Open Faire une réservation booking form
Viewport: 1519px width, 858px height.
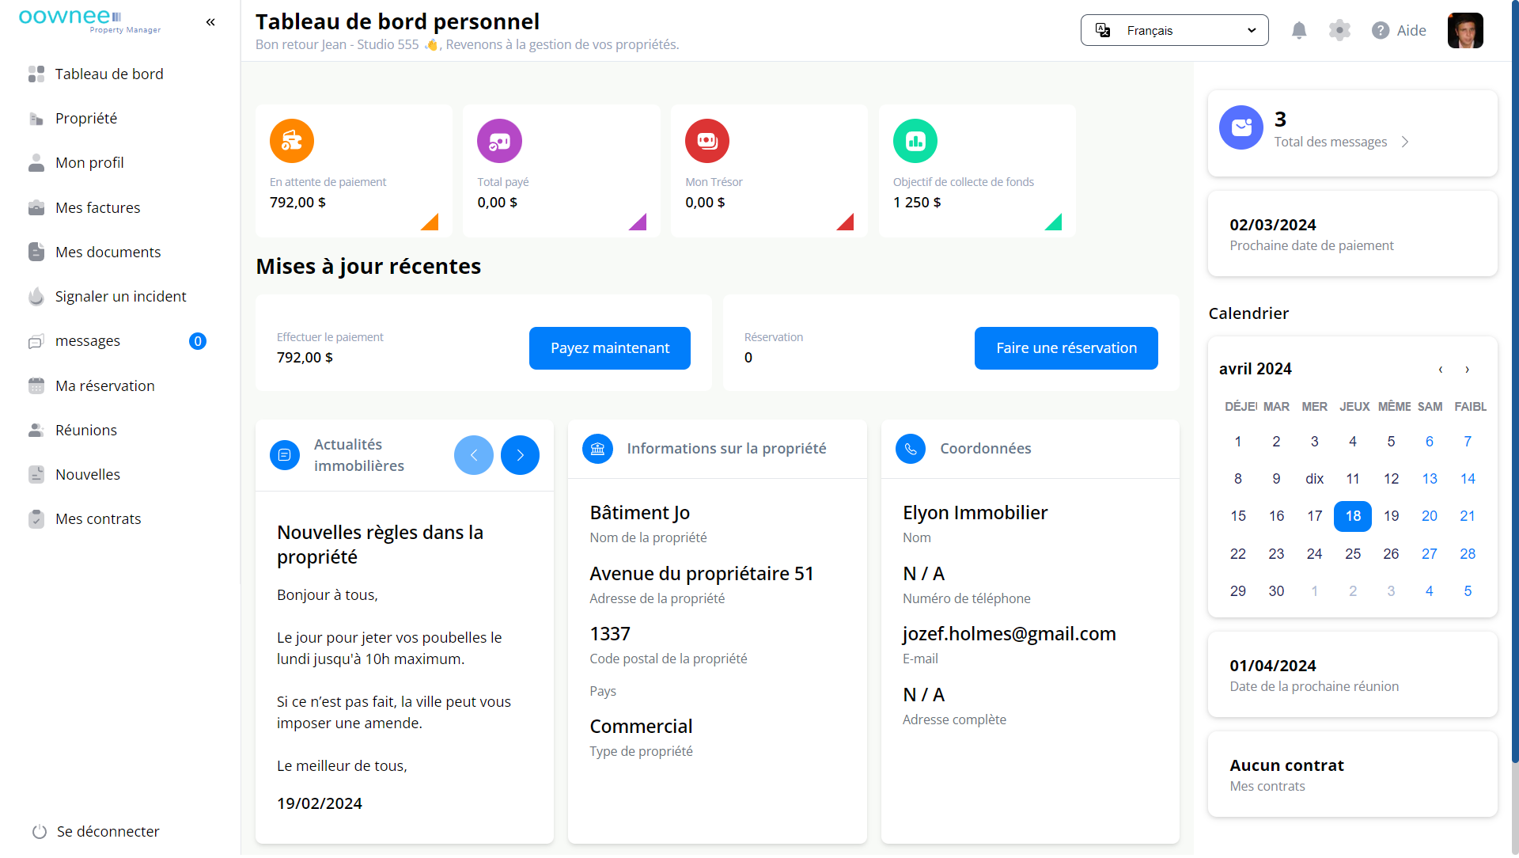click(1066, 347)
